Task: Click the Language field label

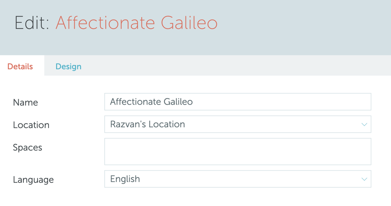Action: pyautogui.click(x=33, y=180)
